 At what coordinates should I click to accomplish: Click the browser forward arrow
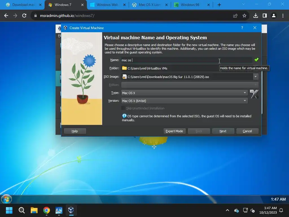coord(15,16)
